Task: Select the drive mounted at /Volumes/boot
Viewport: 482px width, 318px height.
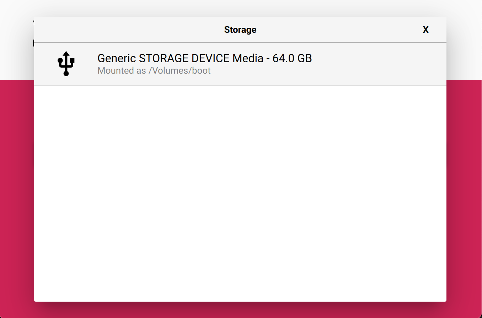Action: coord(240,64)
